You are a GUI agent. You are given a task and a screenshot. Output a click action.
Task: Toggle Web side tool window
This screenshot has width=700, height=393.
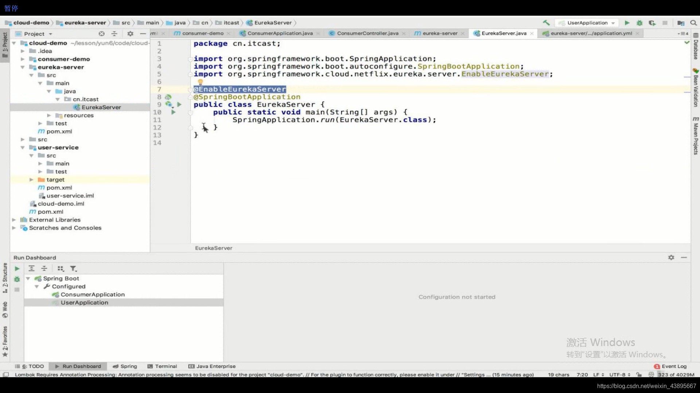[5, 310]
